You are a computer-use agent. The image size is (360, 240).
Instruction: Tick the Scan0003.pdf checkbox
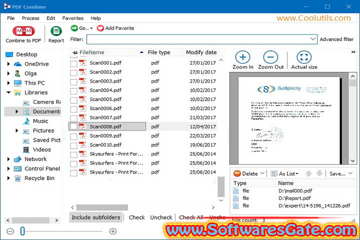73,82
